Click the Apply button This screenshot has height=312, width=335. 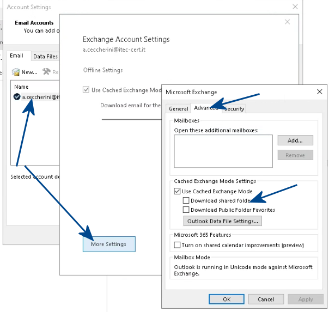point(306,299)
